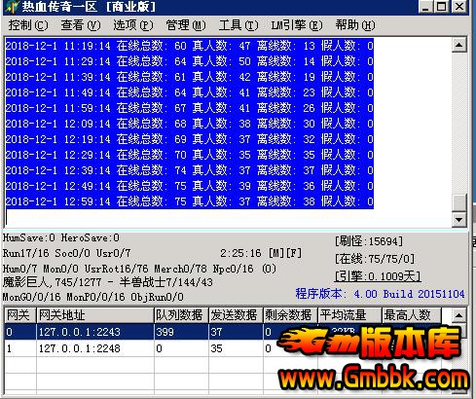Select the 发送数据 column header
The width and height of the screenshot is (476, 399).
point(236,315)
